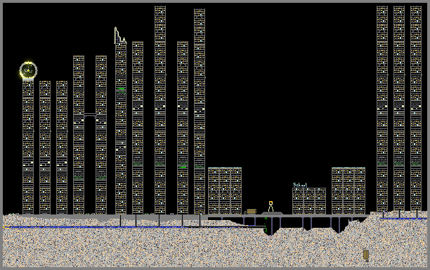Select the yellow bench beside the stickman

tap(252, 211)
